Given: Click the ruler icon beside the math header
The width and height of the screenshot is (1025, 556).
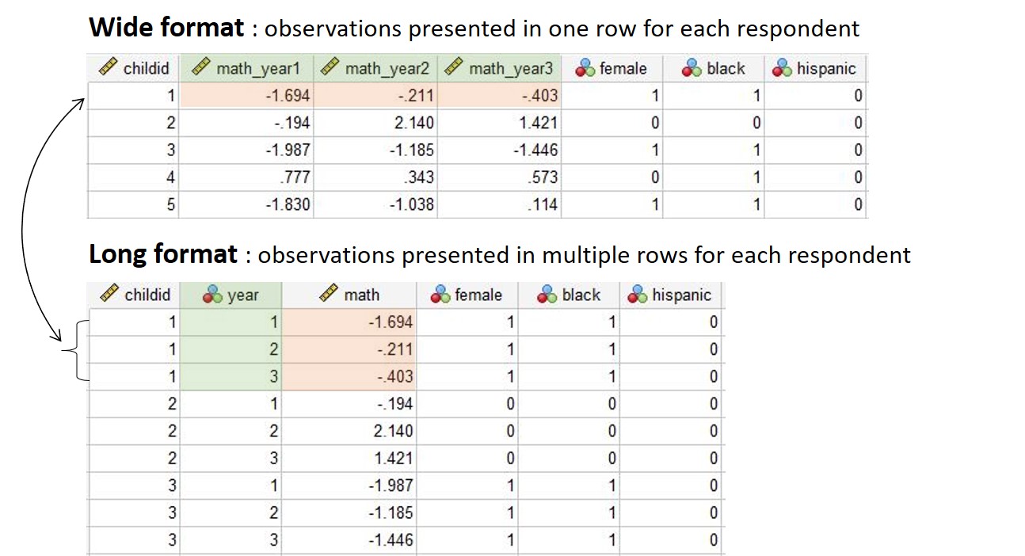Looking at the screenshot, I should (329, 295).
